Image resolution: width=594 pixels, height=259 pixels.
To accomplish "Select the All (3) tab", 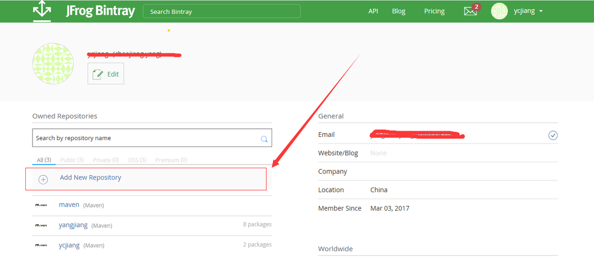I will [x=44, y=160].
